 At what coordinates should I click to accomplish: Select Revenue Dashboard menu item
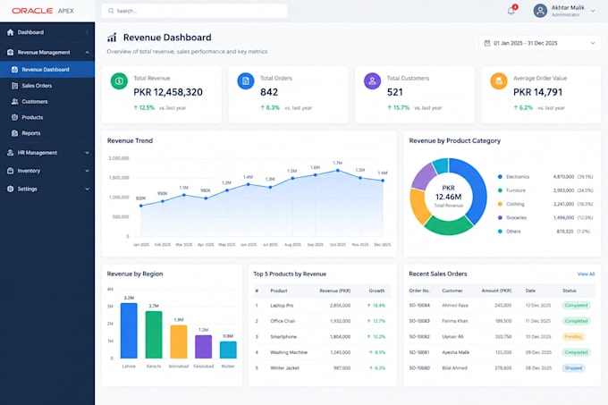pos(47,70)
